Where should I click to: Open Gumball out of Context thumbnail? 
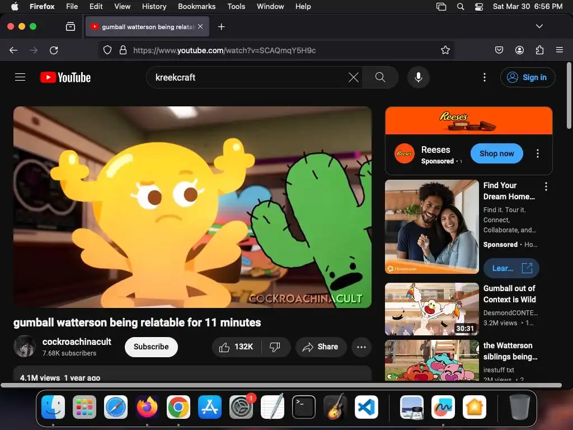pyautogui.click(x=431, y=309)
